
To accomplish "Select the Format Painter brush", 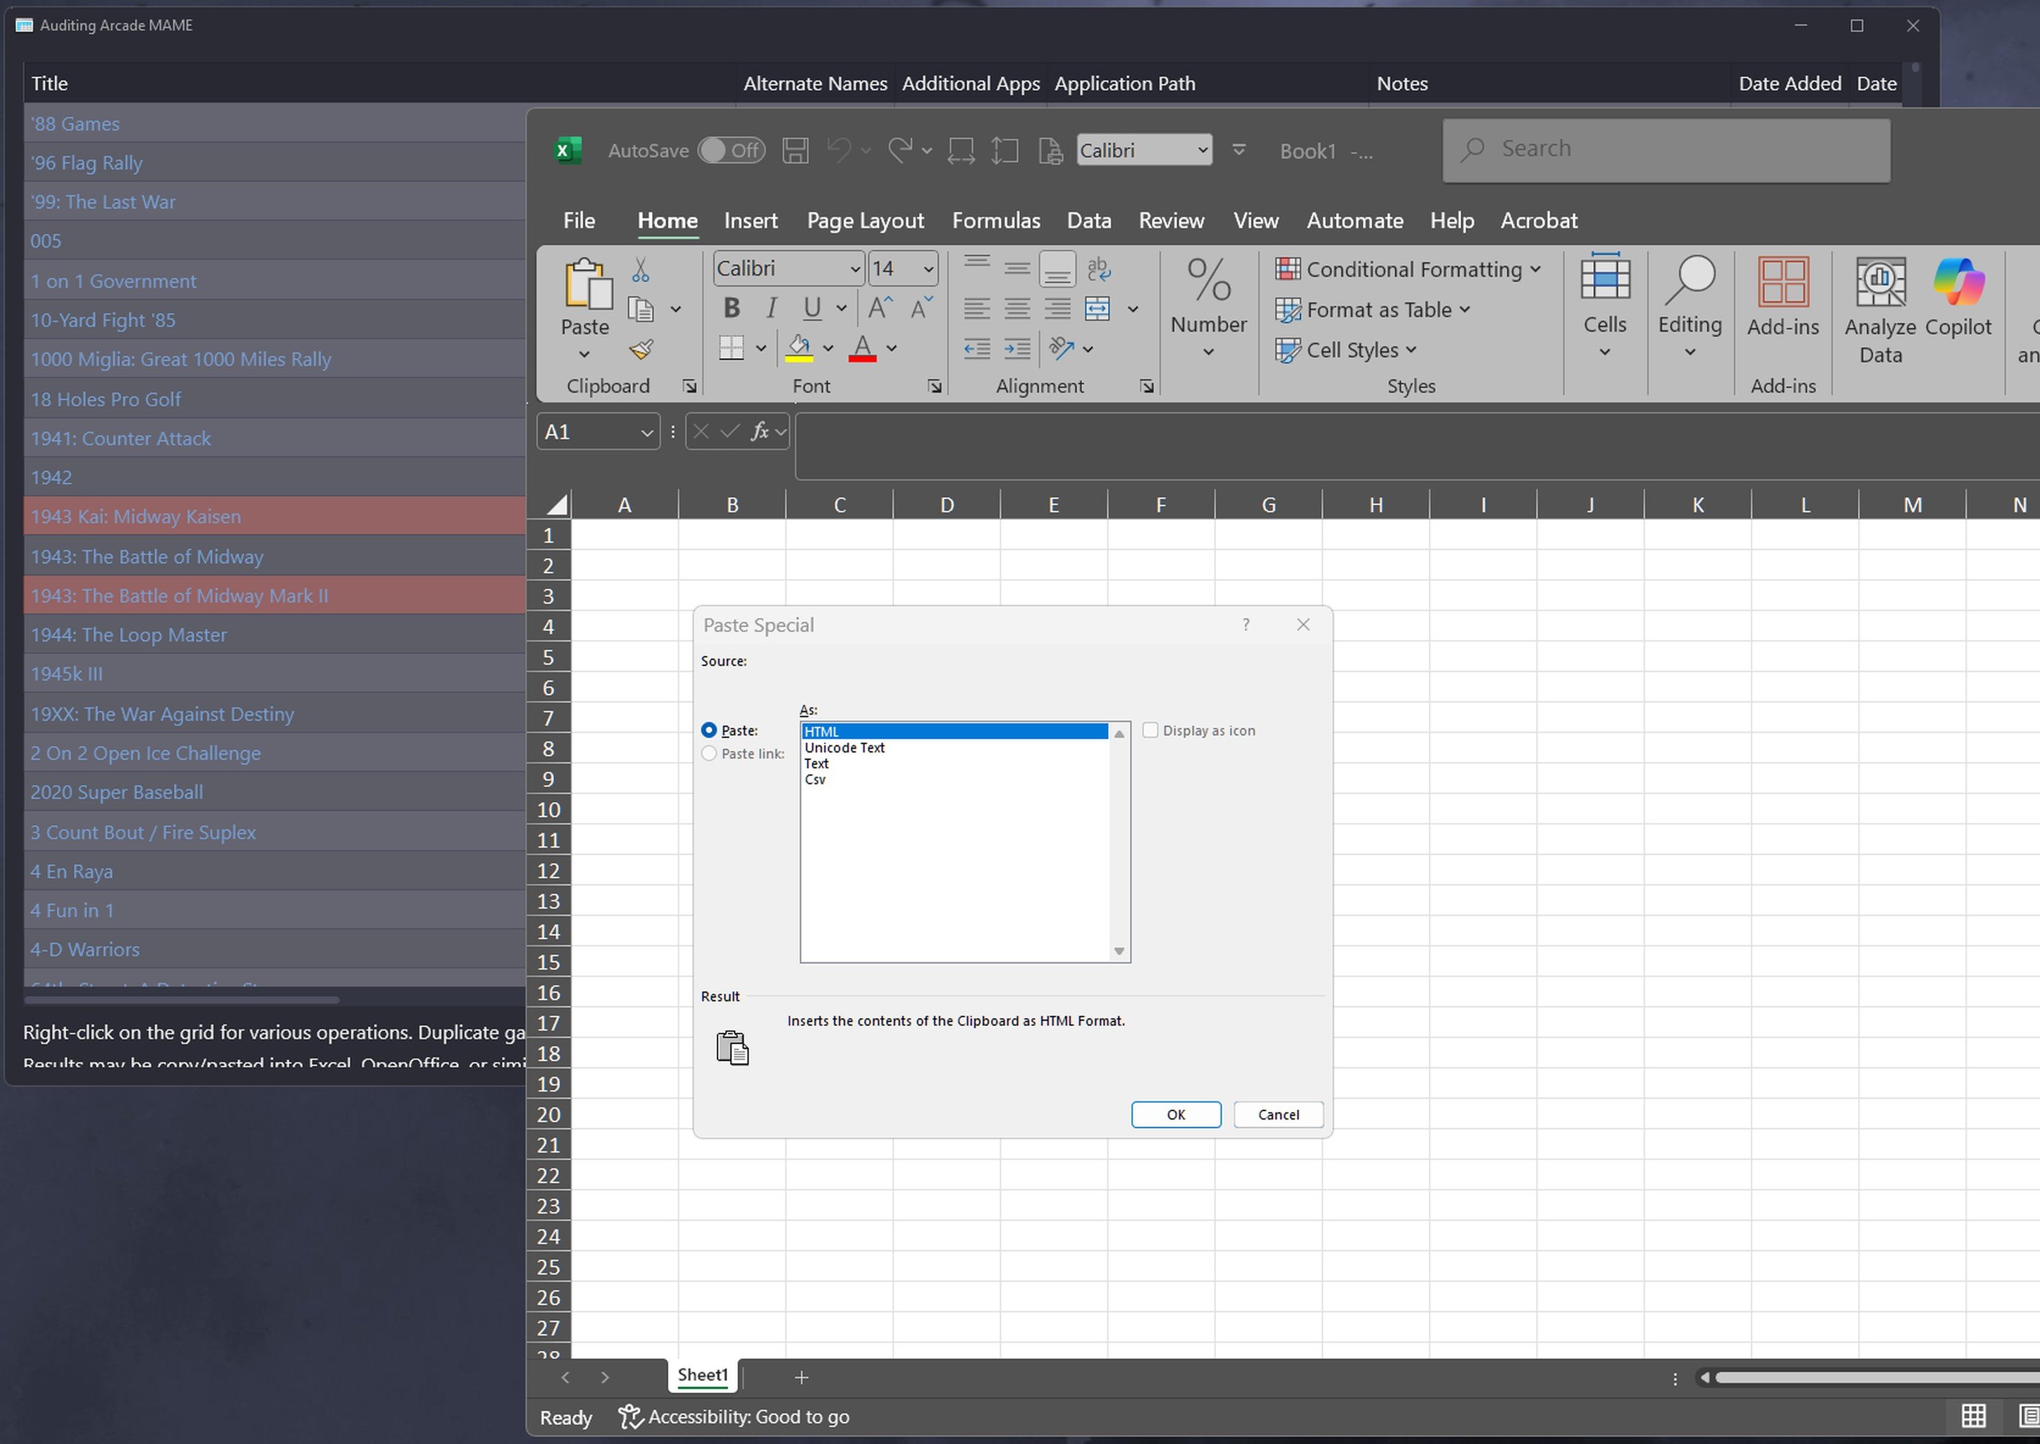I will pos(641,350).
